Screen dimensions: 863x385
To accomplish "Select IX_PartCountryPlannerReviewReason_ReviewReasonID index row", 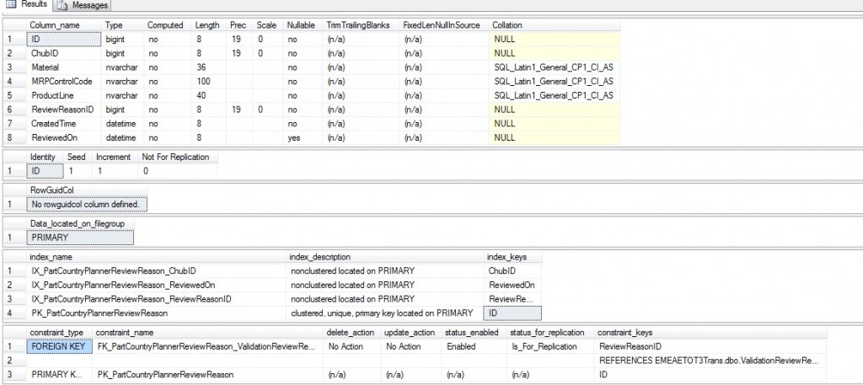I will [x=157, y=299].
